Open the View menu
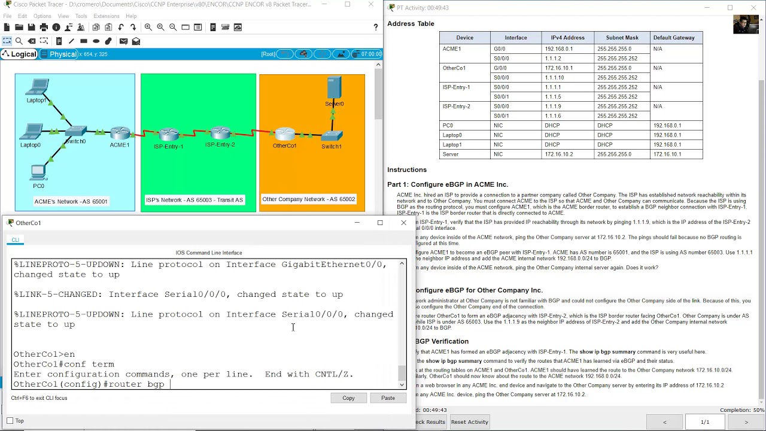766x431 pixels. (x=63, y=16)
